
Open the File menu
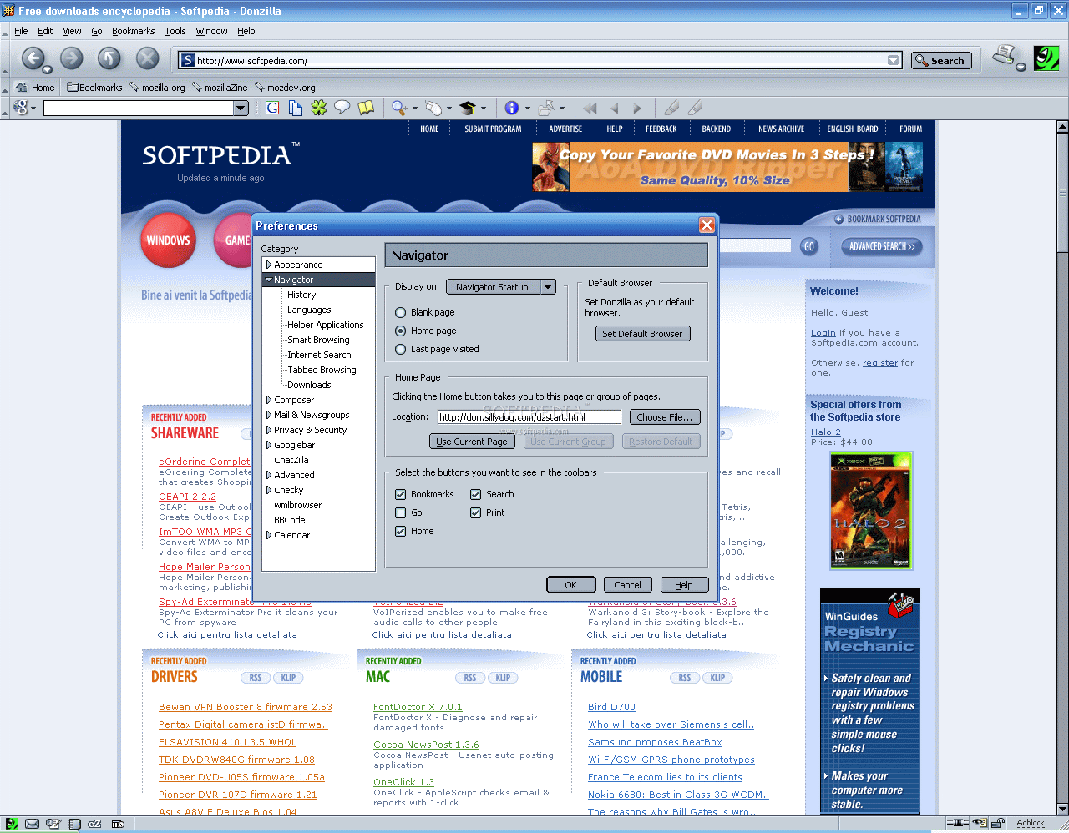pos(21,31)
